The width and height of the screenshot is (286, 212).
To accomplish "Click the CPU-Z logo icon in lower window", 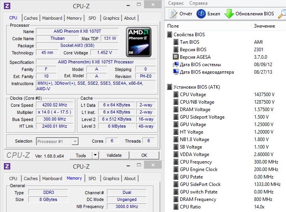I will pos(7,166).
